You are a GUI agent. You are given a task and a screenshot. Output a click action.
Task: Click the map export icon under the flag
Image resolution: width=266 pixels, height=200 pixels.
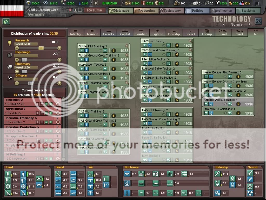click(x=6, y=22)
